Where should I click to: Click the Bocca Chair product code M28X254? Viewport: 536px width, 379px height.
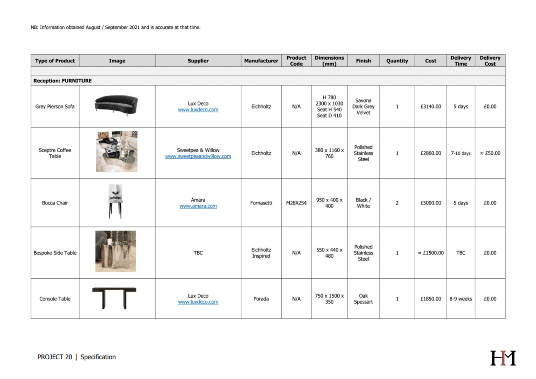(296, 203)
